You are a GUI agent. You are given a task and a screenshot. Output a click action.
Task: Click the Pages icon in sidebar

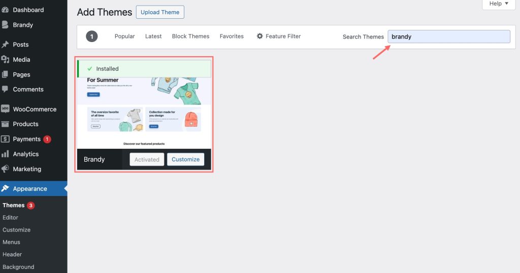pyautogui.click(x=5, y=74)
